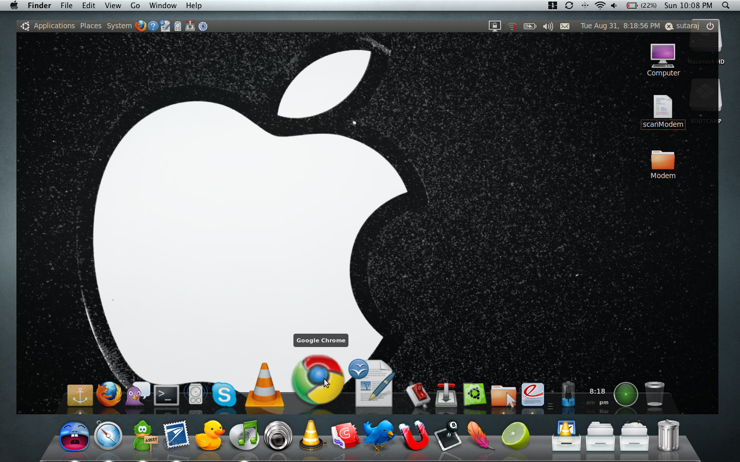
Task: Click the GNOME panel mail envelope icon
Action: coord(565,26)
